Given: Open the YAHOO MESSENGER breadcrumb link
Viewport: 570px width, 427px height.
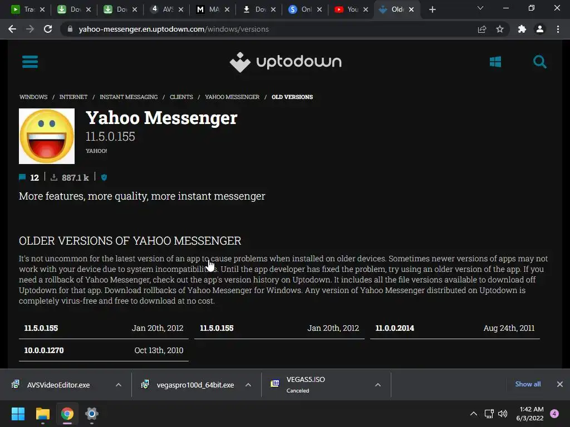Looking at the screenshot, I should pos(232,97).
